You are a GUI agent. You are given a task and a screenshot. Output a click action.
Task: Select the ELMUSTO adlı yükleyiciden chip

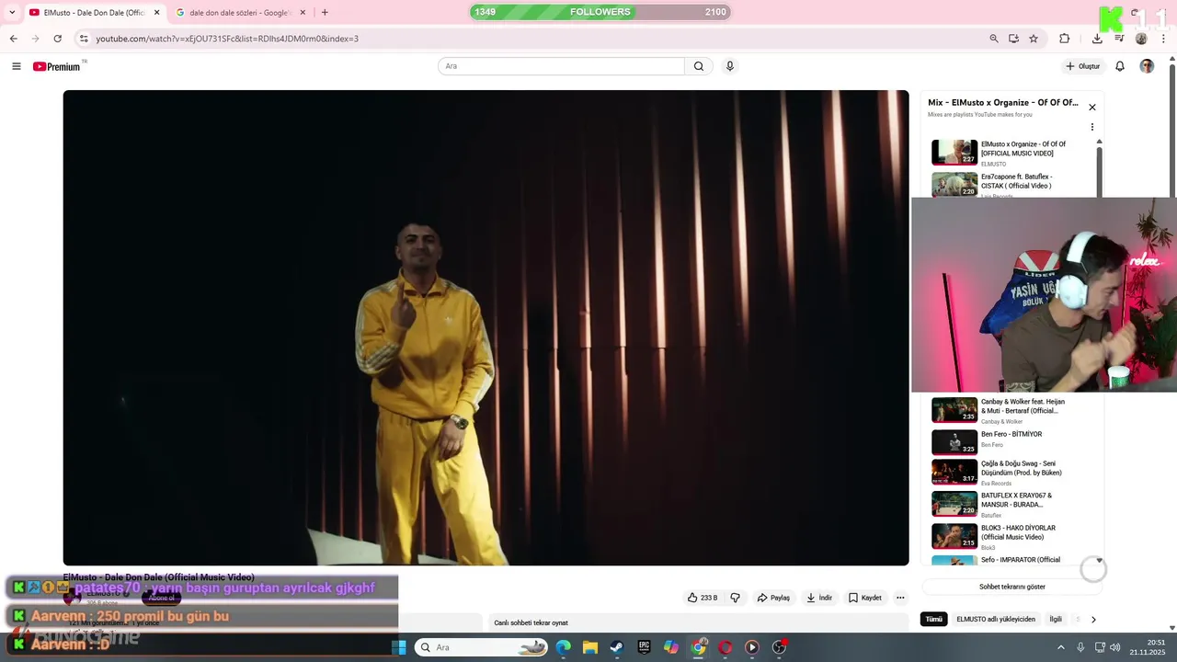point(996,619)
